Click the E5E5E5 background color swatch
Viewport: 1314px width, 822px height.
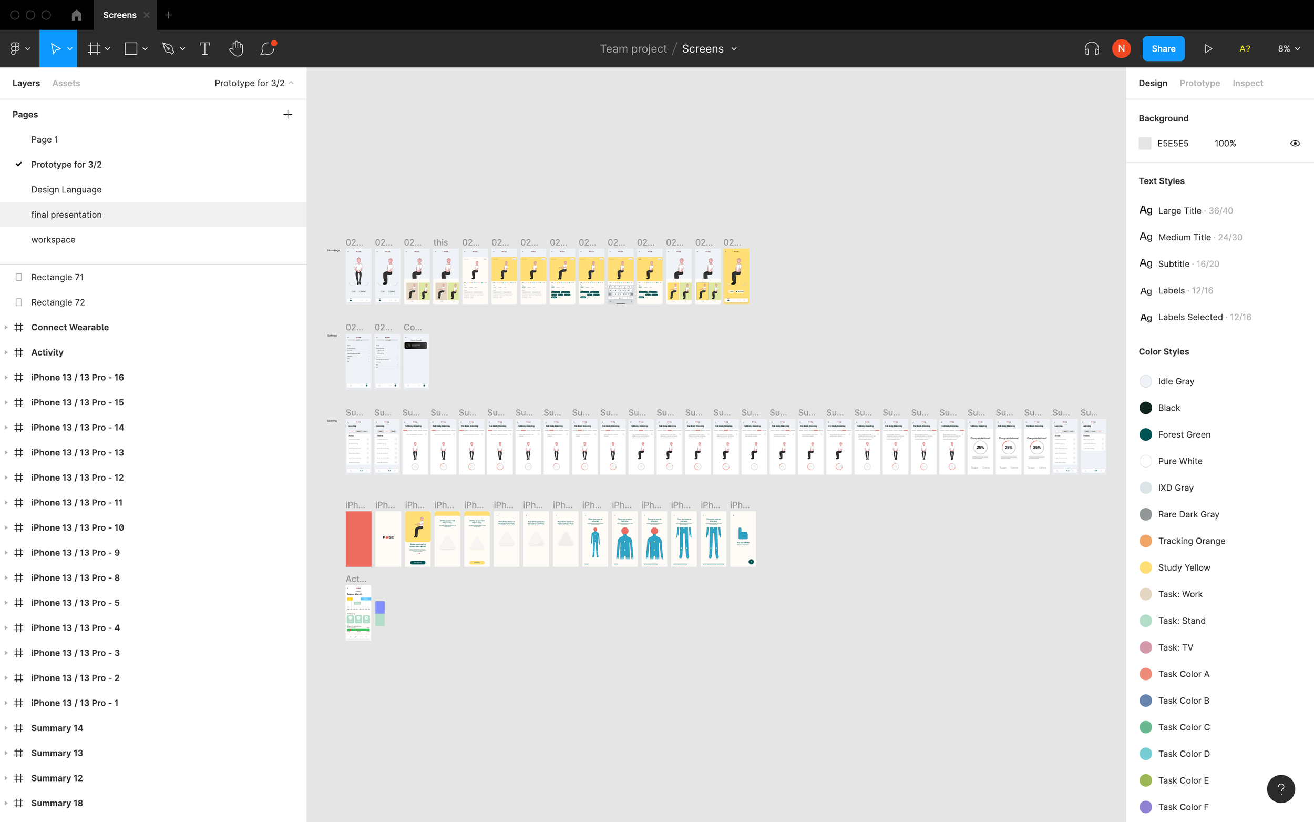[x=1145, y=144]
